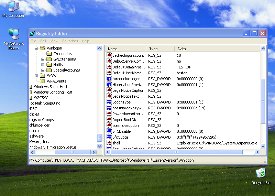The width and height of the screenshot is (275, 196).
Task: Click the Explorer.exe shell data value
Action: (217, 143)
